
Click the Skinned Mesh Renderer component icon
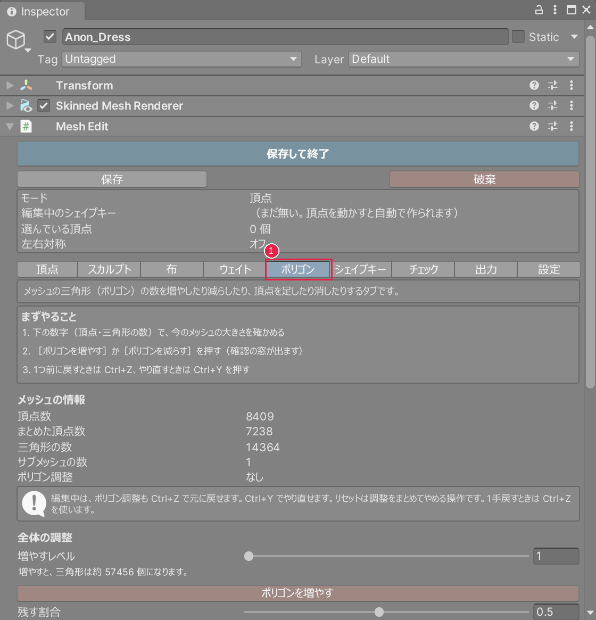pos(26,105)
